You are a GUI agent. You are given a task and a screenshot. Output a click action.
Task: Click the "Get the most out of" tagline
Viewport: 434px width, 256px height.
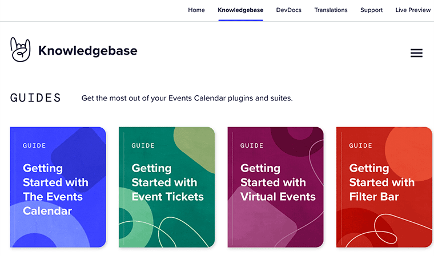coord(187,98)
